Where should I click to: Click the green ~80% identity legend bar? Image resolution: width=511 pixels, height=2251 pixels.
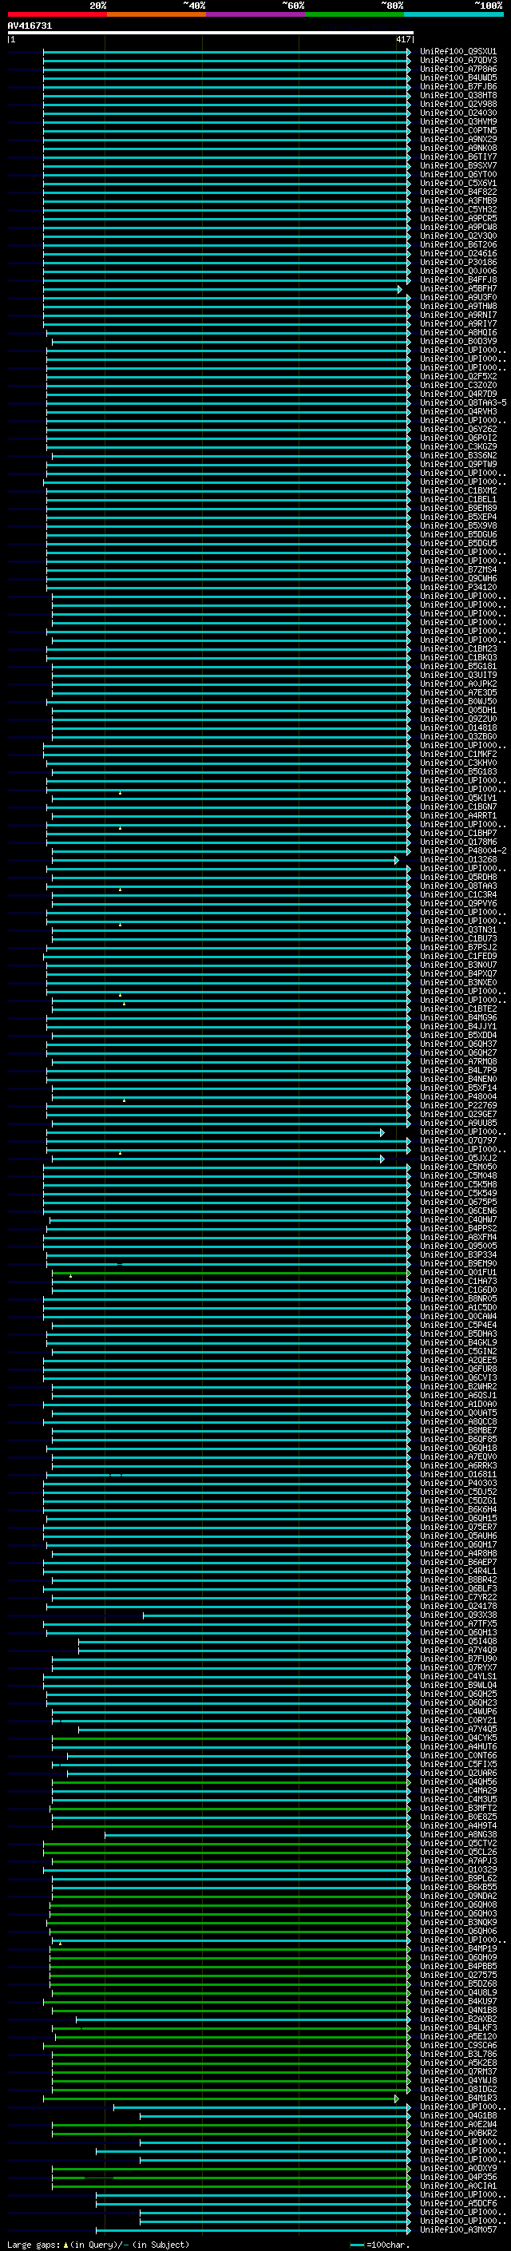point(355,14)
